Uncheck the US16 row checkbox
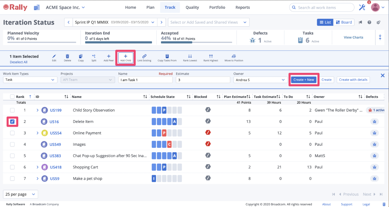Image resolution: width=389 pixels, height=207 pixels. pos(12,122)
